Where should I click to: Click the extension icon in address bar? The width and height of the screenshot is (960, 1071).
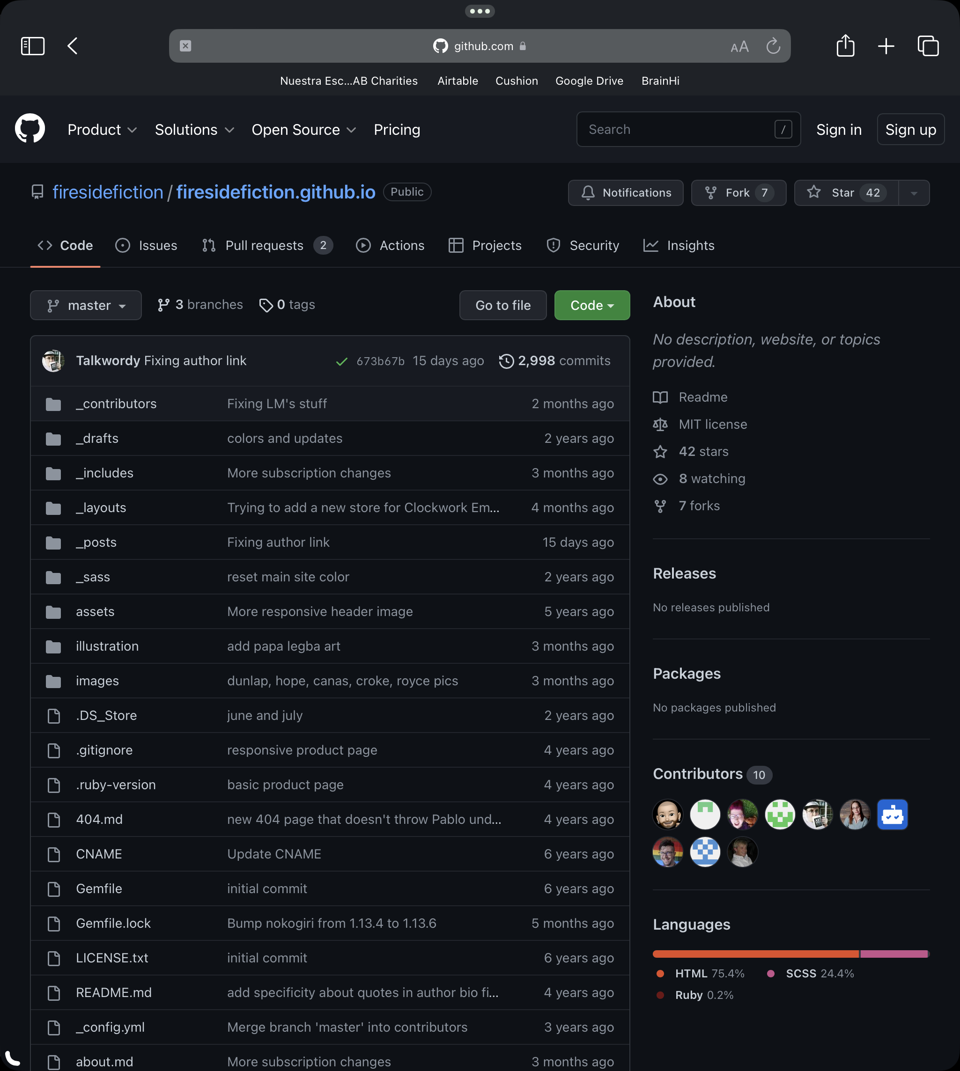point(185,46)
